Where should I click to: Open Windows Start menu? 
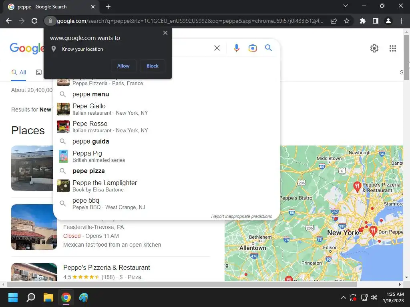coord(13,297)
